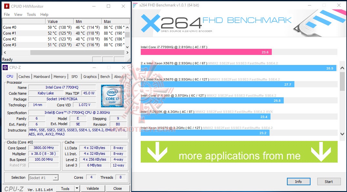Click the Max column header in HWMonitor
This screenshot has width=347, height=192.
(x=116, y=22)
